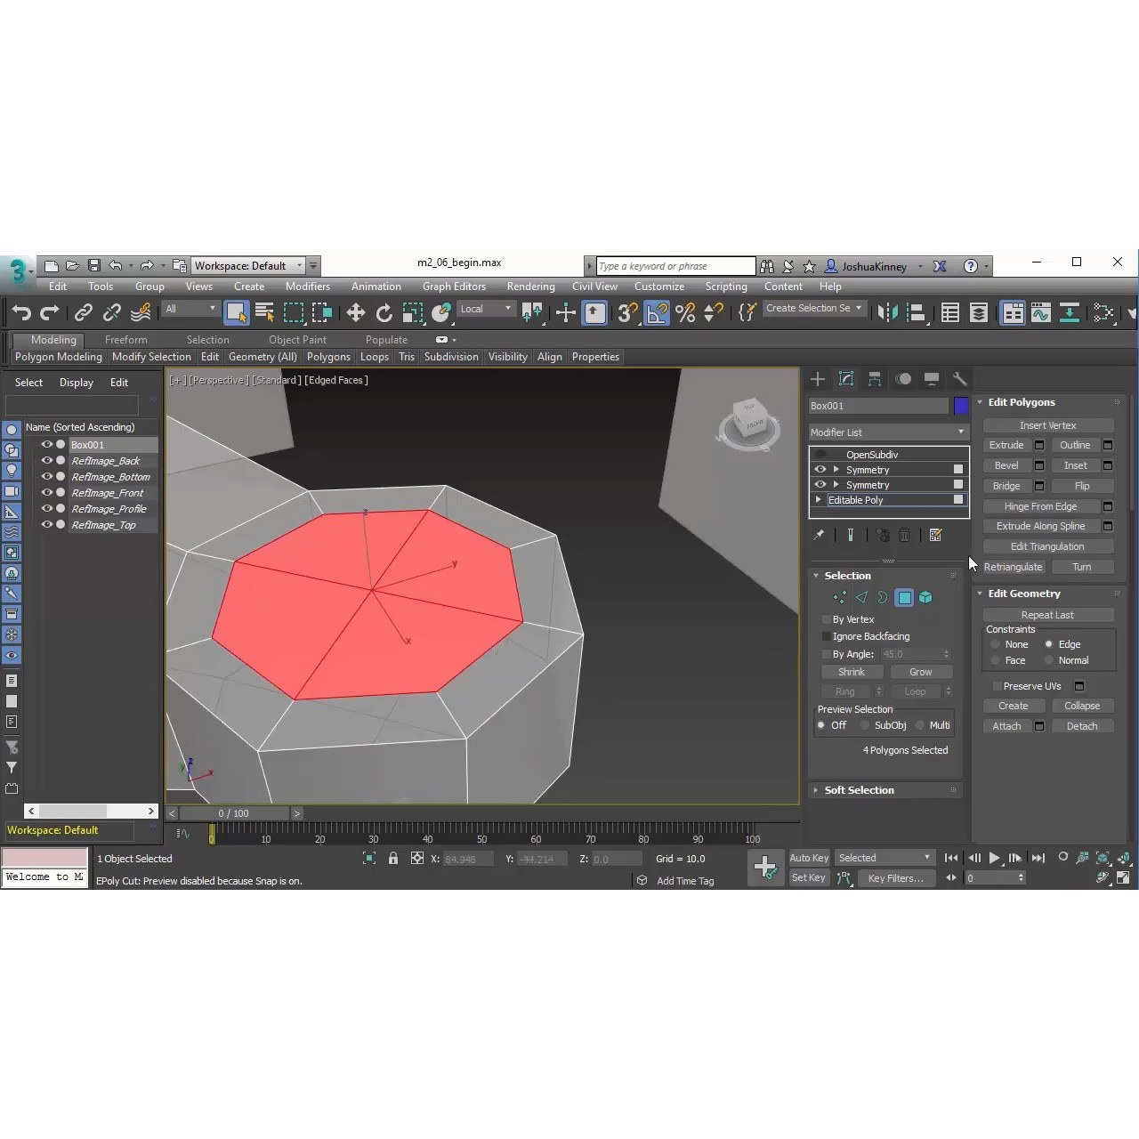Viewport: 1139px width, 1139px height.
Task: Open the Rendering menu
Action: (530, 287)
